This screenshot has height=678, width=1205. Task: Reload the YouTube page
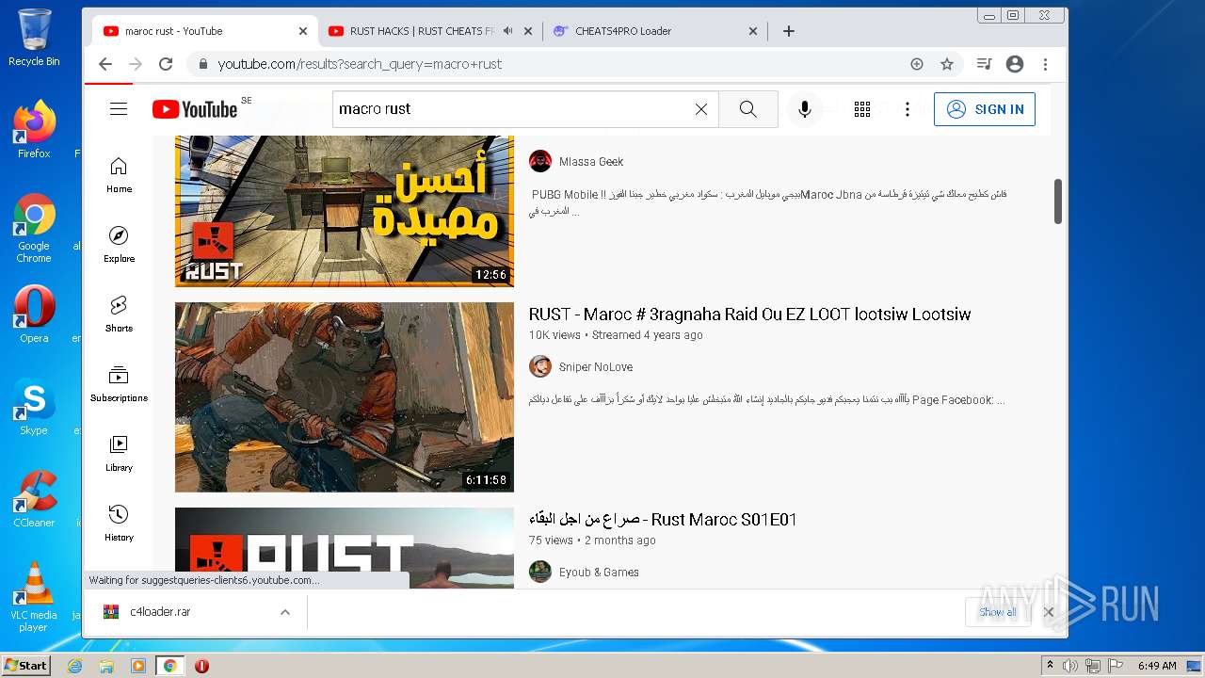coord(166,64)
